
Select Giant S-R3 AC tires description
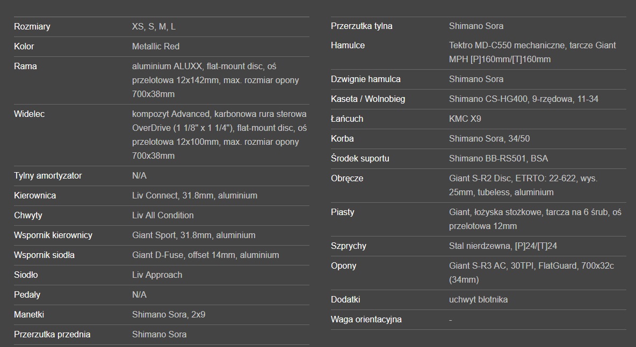[531, 273]
